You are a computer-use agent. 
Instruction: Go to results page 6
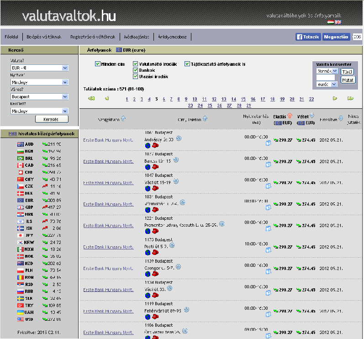tap(164, 99)
